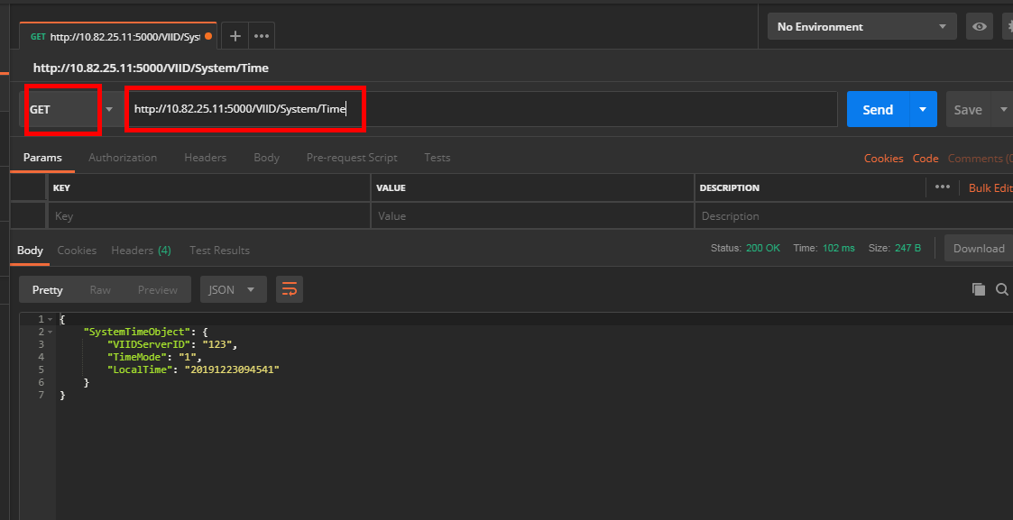
Task: Copy response body using copy icon
Action: (x=978, y=289)
